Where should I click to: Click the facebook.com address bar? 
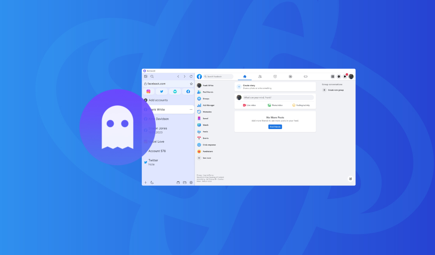[168, 84]
